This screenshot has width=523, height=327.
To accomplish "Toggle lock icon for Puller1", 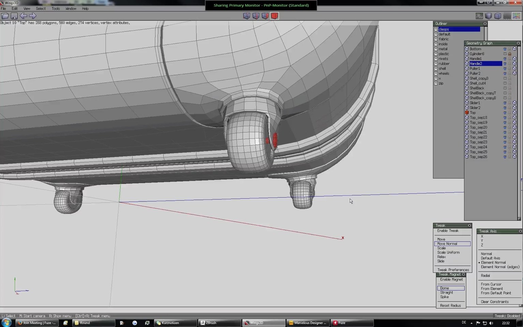I will pyautogui.click(x=510, y=68).
